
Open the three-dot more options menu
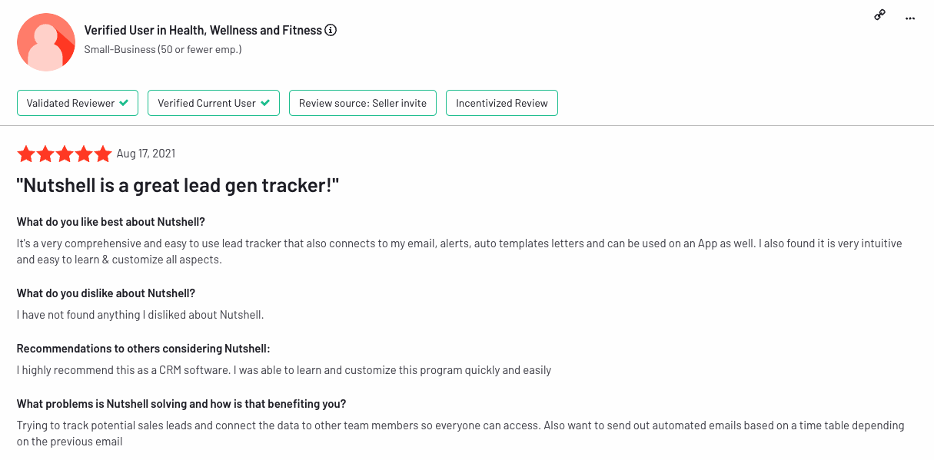coord(910,18)
